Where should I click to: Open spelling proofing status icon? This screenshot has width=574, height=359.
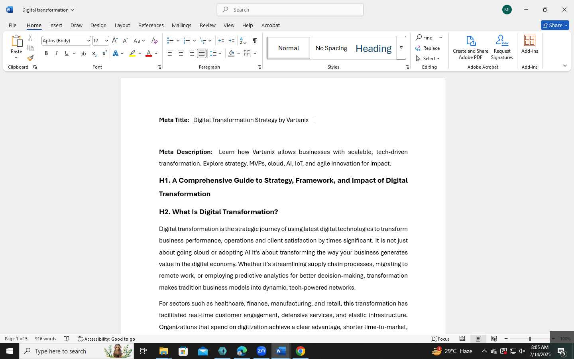coord(67,339)
